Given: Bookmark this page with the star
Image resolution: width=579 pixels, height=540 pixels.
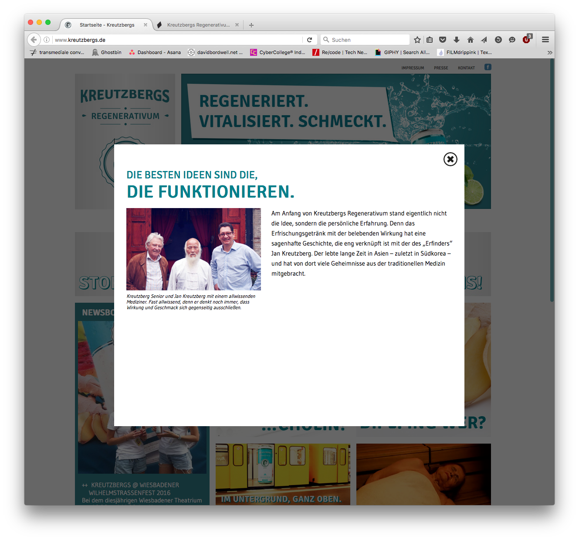Looking at the screenshot, I should [417, 40].
